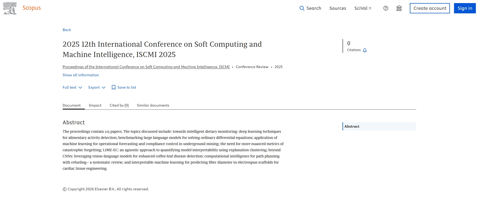Click the Sign in button
The width and height of the screenshot is (481, 198).
click(x=465, y=8)
